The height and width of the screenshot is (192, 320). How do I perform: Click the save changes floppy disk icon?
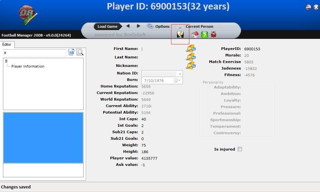180,35
